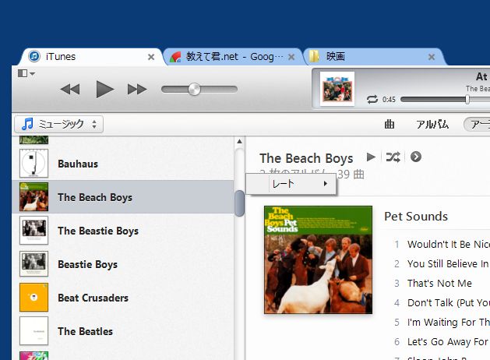Click the ミュージック music note icon
The height and width of the screenshot is (360, 490).
click(27, 124)
